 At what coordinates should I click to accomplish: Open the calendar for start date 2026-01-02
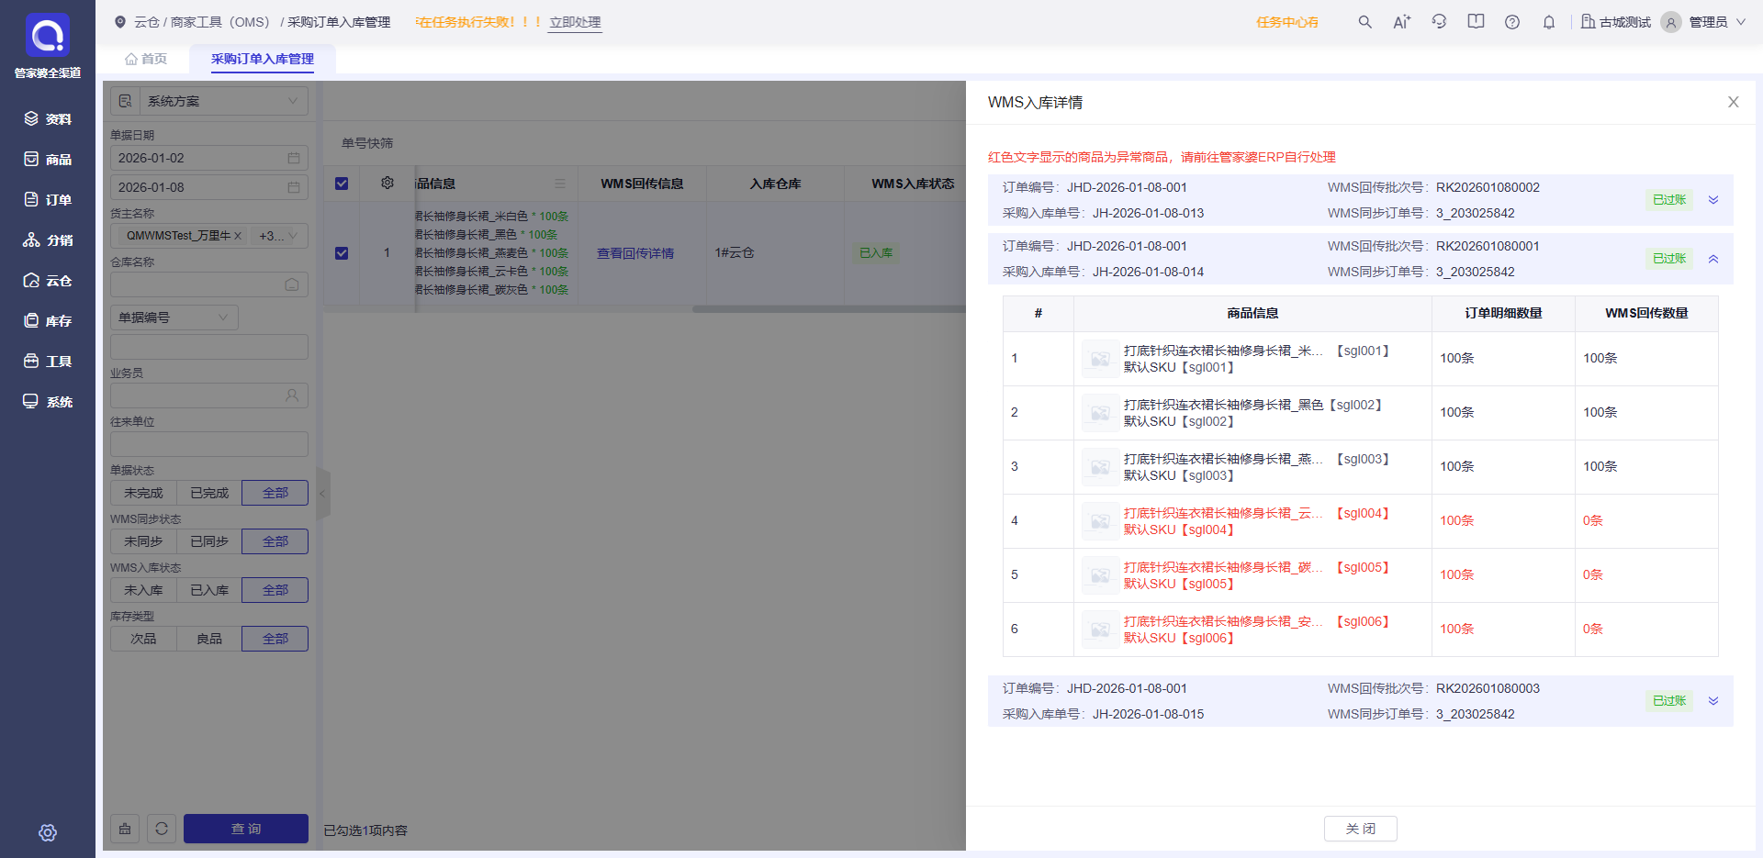(294, 159)
